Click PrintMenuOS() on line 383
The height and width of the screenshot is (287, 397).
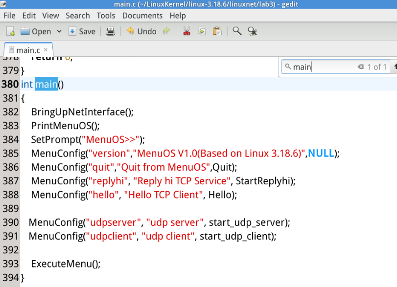coord(65,126)
